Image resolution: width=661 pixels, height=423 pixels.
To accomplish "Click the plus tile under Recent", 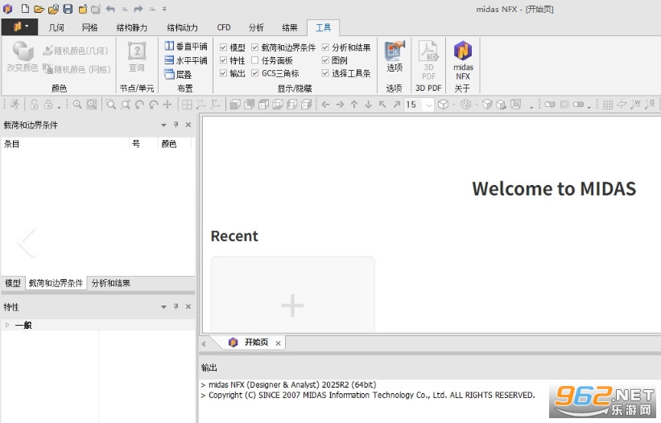I will 292,294.
